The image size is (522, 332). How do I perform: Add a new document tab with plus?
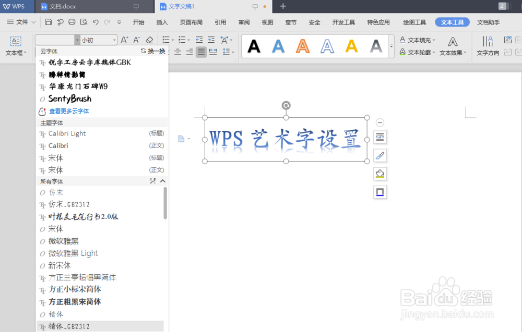283,6
